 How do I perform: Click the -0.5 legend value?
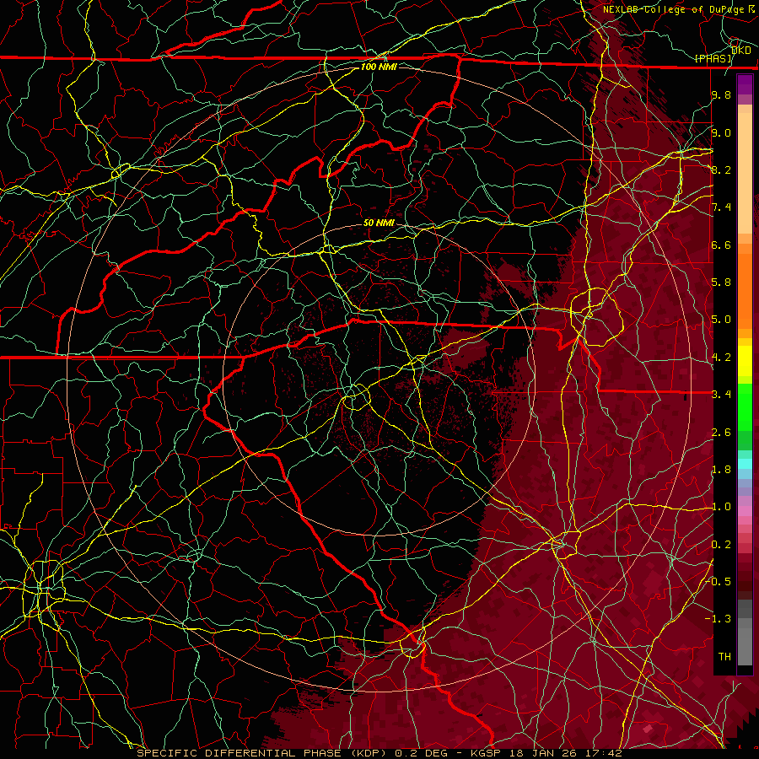click(719, 581)
